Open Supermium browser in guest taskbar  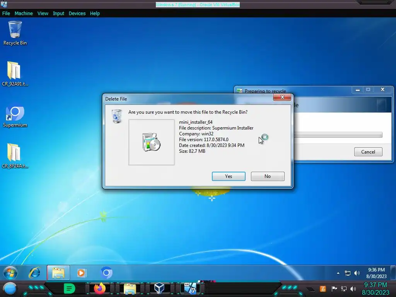[x=107, y=273]
